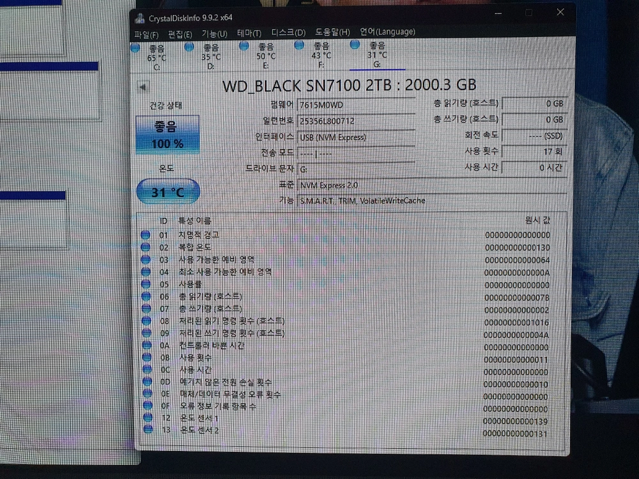
Task: Click the serial number field 25356L800712
Action: click(x=356, y=121)
